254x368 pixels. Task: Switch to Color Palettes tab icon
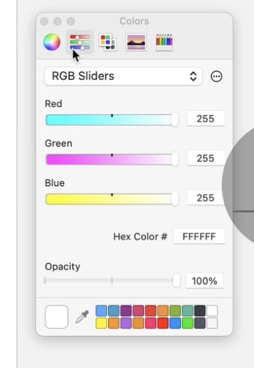[108, 42]
